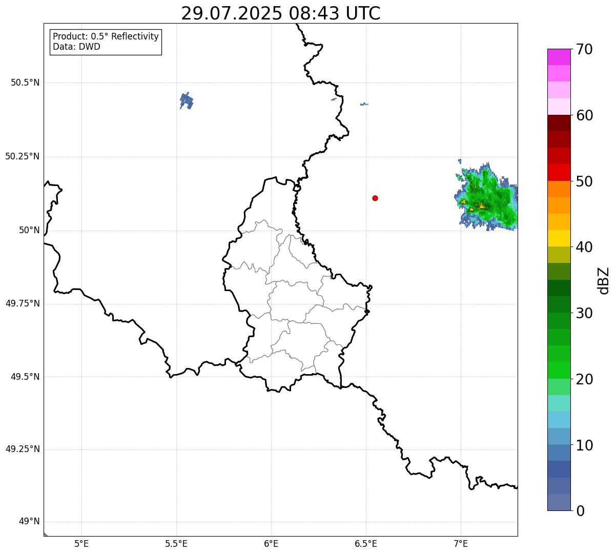The image size is (616, 554).
Task: Pick the bright green colorbar segment at 20
Action: coord(559,371)
